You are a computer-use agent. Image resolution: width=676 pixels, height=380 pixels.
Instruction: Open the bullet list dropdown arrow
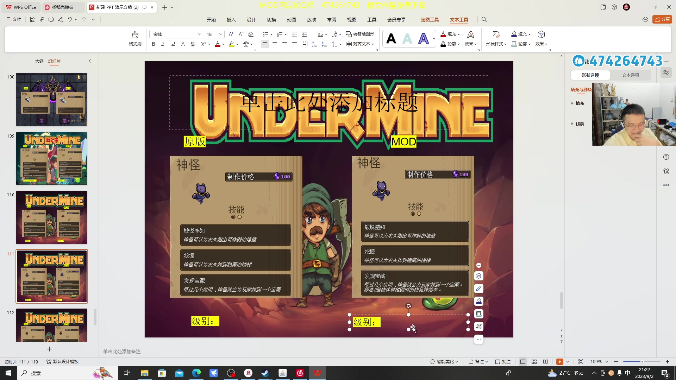point(271,34)
